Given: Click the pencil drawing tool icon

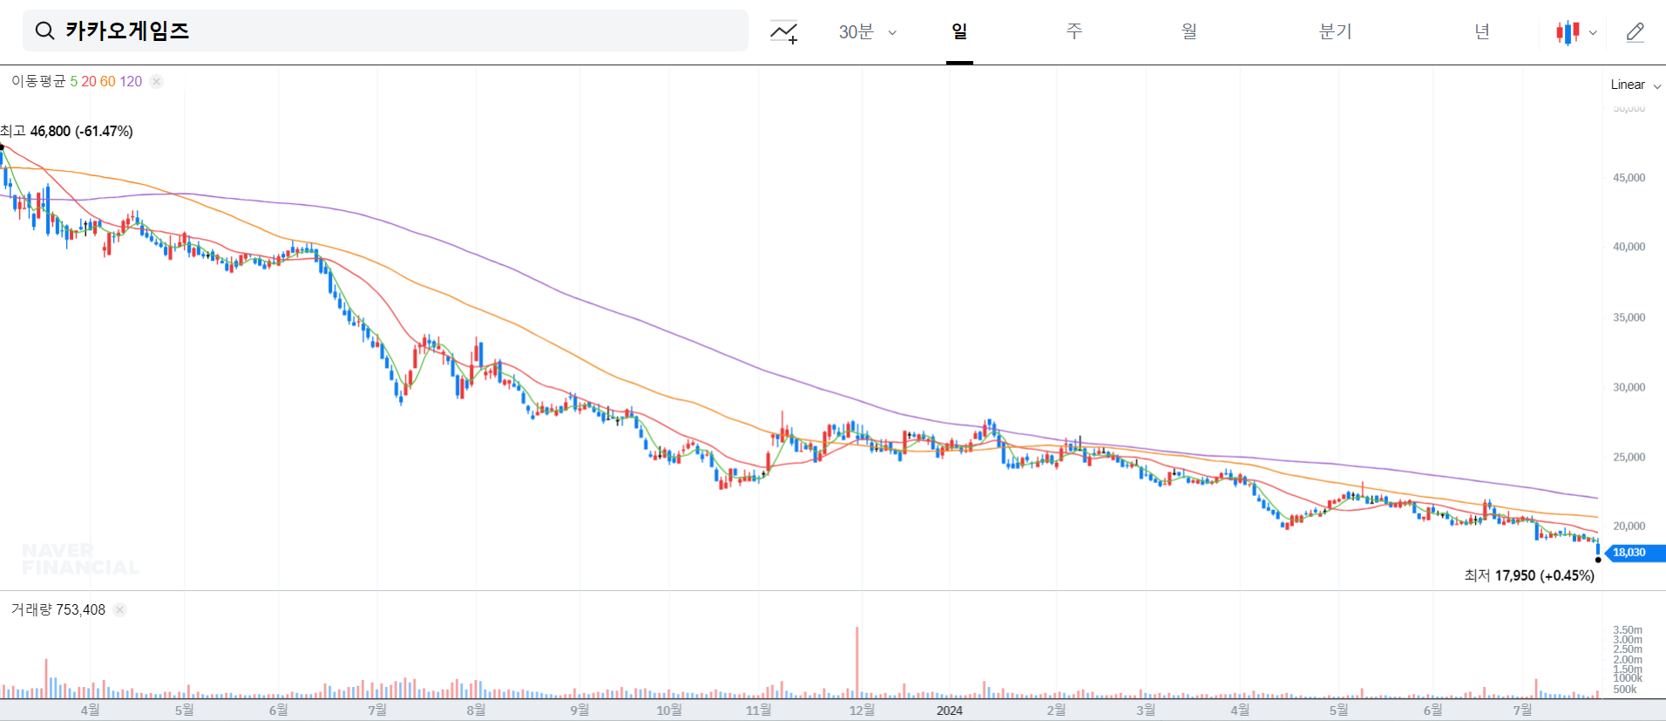Looking at the screenshot, I should click(1636, 32).
